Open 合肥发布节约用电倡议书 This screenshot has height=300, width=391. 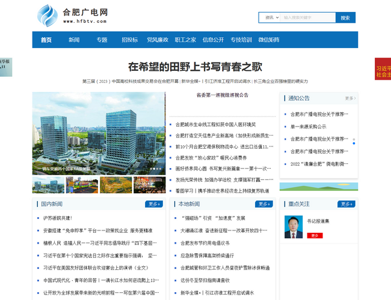click(205, 243)
